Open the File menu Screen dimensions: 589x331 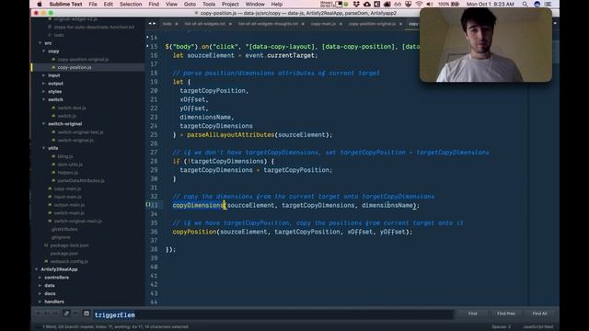click(93, 4)
